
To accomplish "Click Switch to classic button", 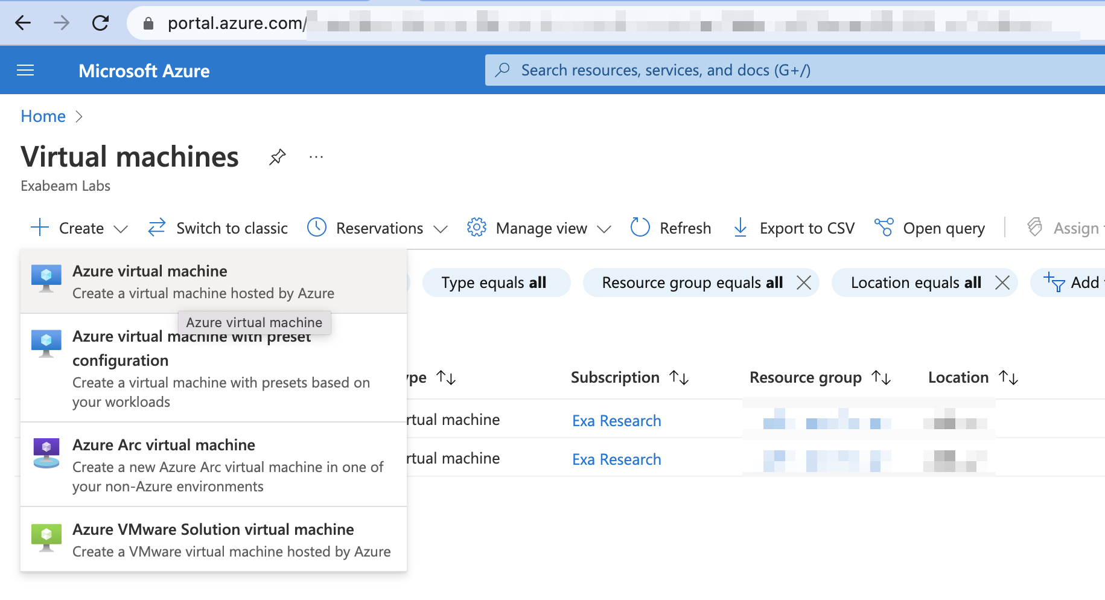I will pyautogui.click(x=218, y=228).
